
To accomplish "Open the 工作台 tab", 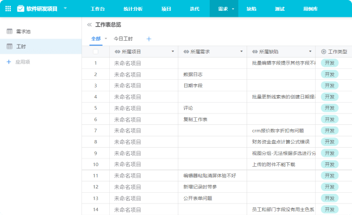I will (x=97, y=9).
